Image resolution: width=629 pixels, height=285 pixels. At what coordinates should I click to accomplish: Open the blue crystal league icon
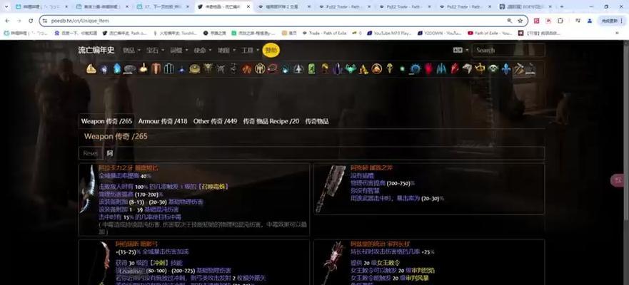pyautogui.click(x=117, y=69)
